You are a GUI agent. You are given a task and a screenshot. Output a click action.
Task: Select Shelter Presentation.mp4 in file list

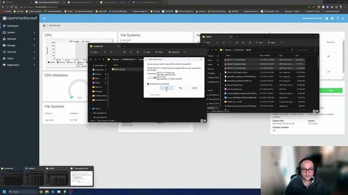(236, 64)
